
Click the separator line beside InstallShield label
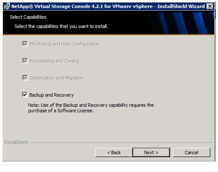[x=122, y=143]
